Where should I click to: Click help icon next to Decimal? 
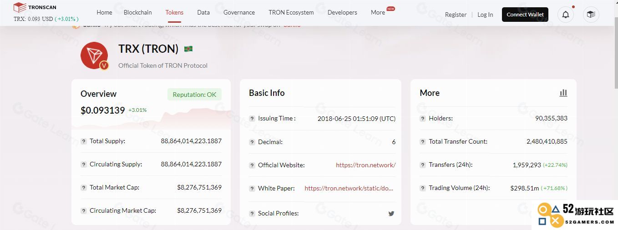252,142
